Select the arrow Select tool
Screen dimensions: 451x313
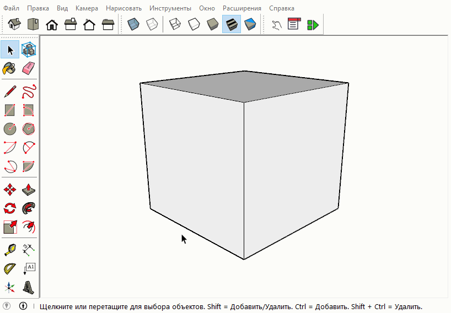point(10,50)
